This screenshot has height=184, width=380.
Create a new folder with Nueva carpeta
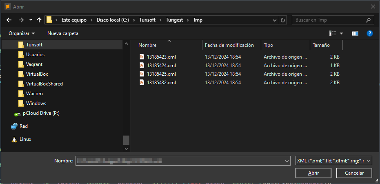(63, 33)
